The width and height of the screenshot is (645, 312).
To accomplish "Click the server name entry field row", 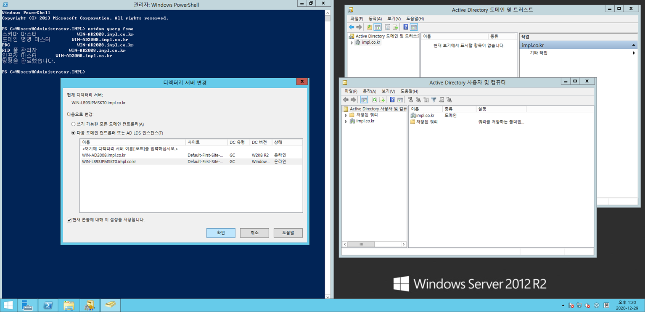I will [x=191, y=149].
